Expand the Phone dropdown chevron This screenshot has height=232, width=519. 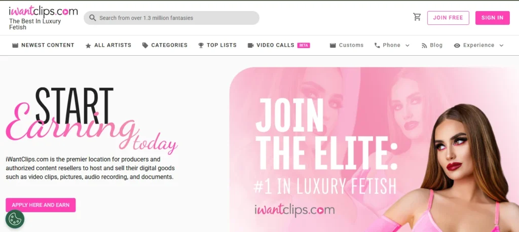[407, 46]
